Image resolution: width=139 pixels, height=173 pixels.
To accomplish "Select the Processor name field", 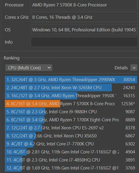I will tap(84, 5).
